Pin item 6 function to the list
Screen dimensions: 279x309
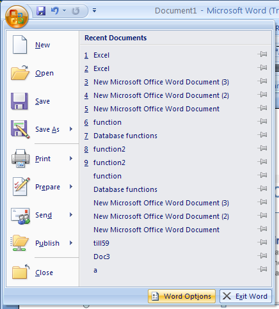(262, 122)
